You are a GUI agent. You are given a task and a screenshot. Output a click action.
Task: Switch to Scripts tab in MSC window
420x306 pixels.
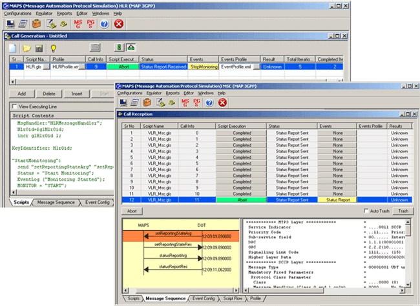click(133, 298)
